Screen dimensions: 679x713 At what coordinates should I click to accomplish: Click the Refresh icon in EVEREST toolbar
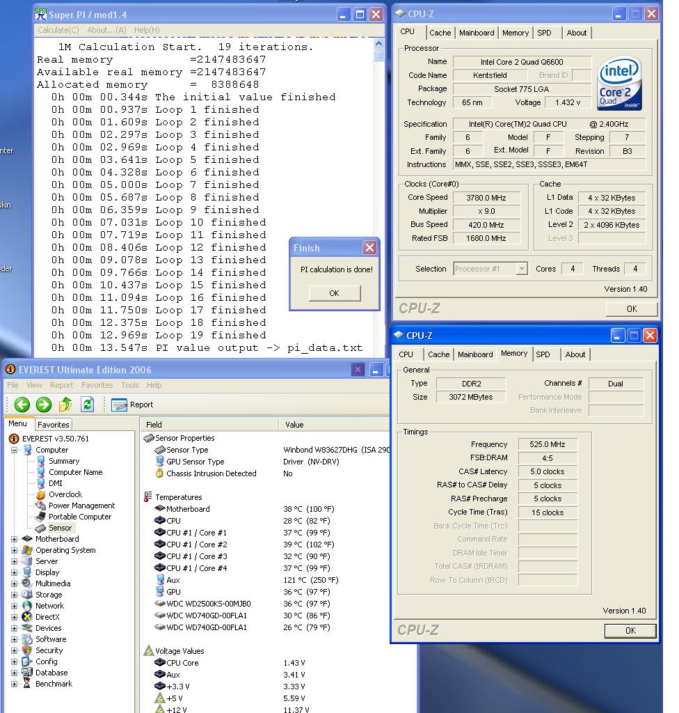point(87,405)
